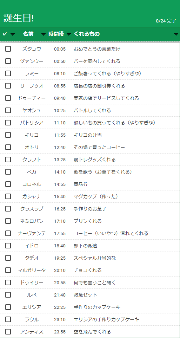The width and height of the screenshot is (180, 338).
Task: Click the 救急セット gift cell
Action: pos(86,295)
